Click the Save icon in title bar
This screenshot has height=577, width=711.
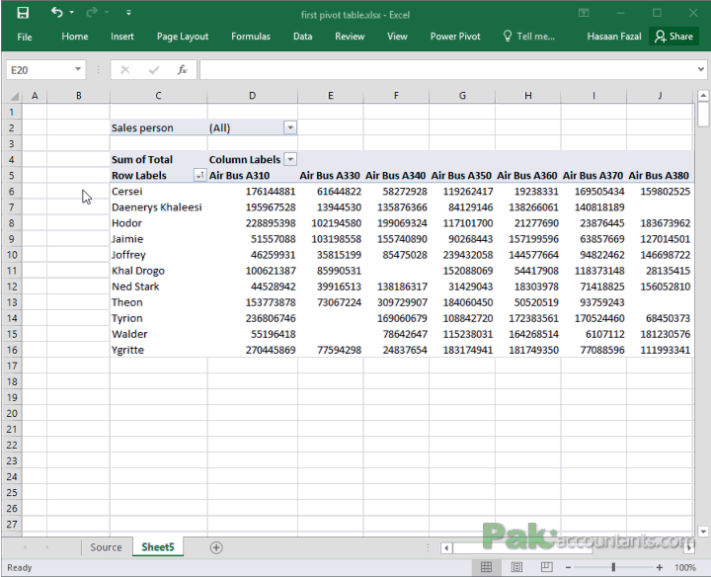click(x=22, y=13)
